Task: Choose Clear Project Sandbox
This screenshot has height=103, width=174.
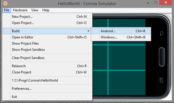Action: [48, 58]
